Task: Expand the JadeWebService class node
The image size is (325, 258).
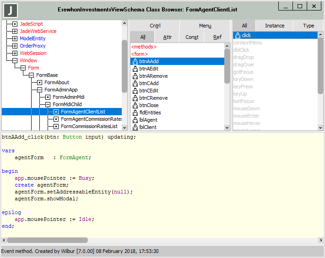Action: tap(15, 31)
